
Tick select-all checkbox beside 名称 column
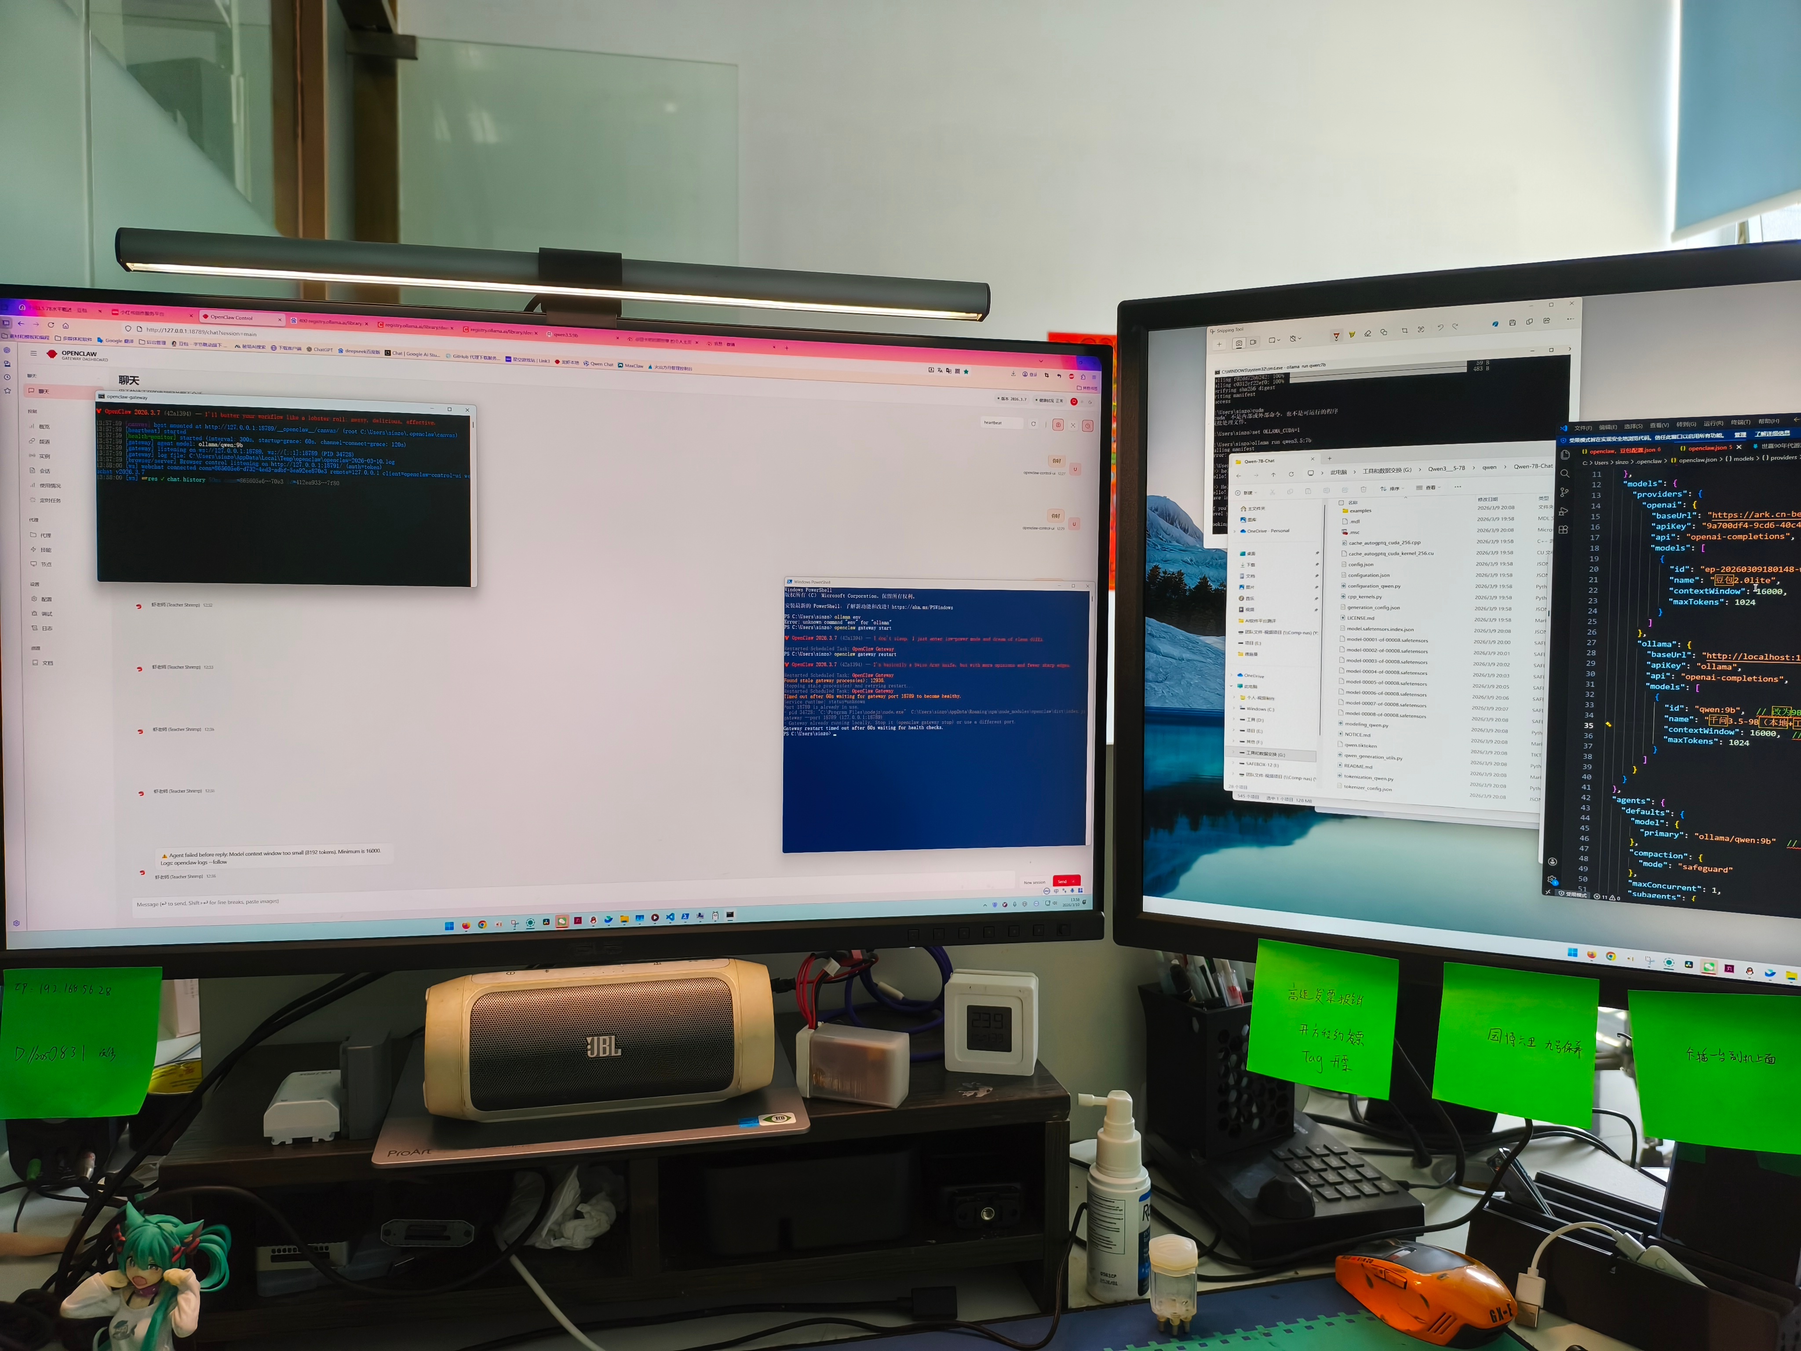point(1341,503)
